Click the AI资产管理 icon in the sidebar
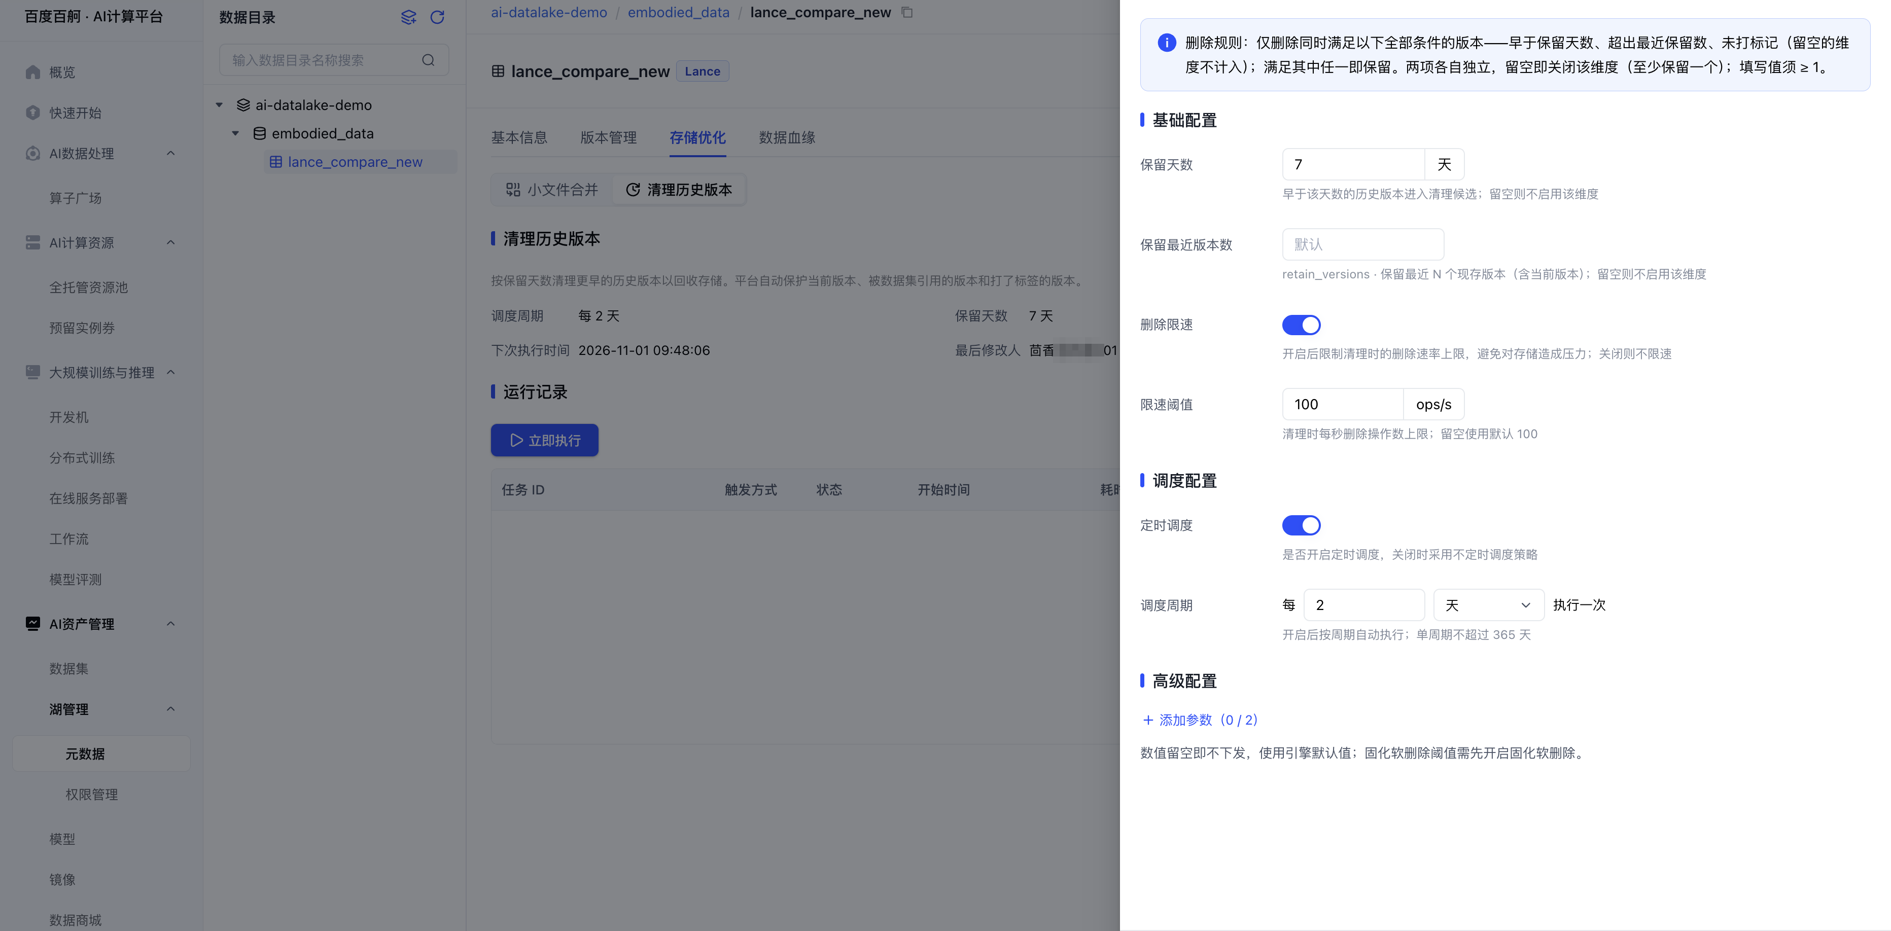 click(x=32, y=624)
